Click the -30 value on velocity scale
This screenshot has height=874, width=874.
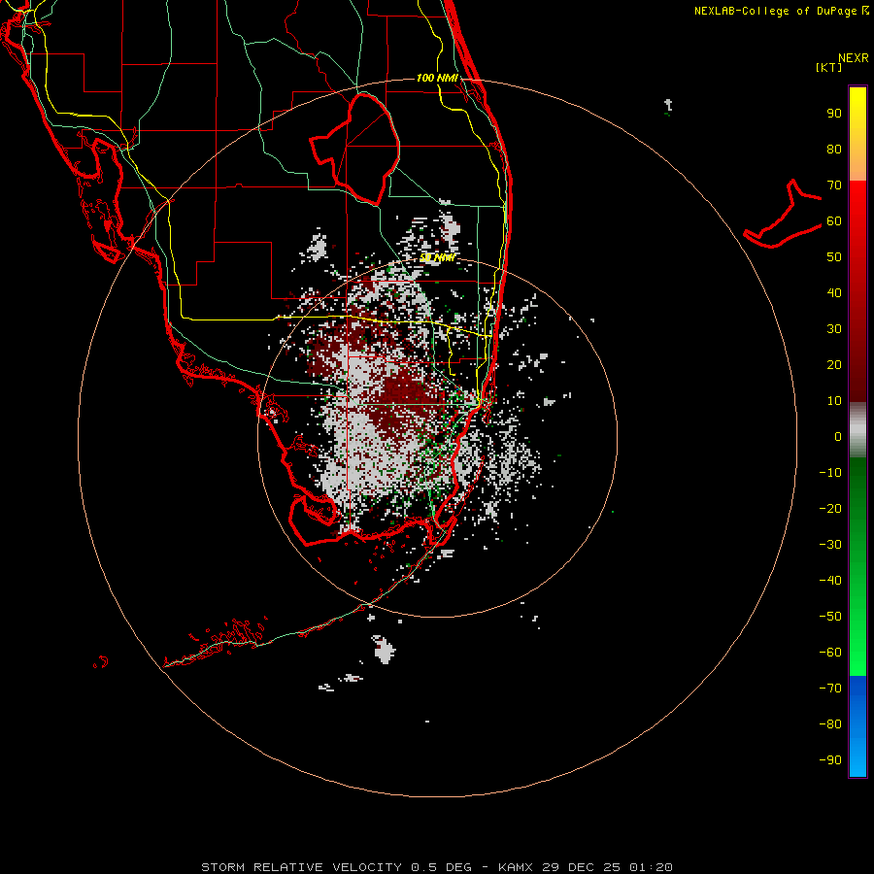point(830,545)
